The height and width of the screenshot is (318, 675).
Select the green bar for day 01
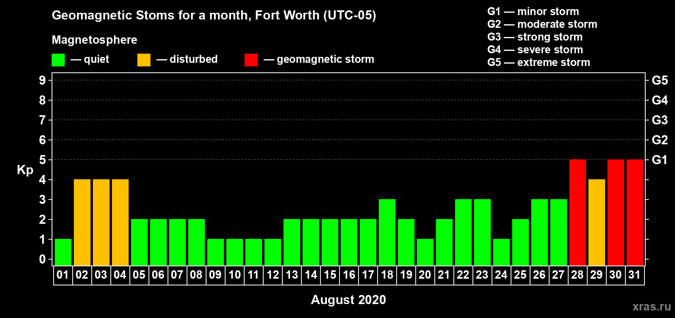[63, 252]
